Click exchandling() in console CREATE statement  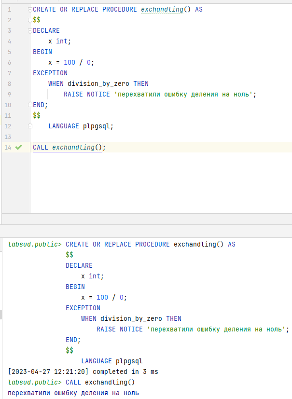(x=198, y=244)
